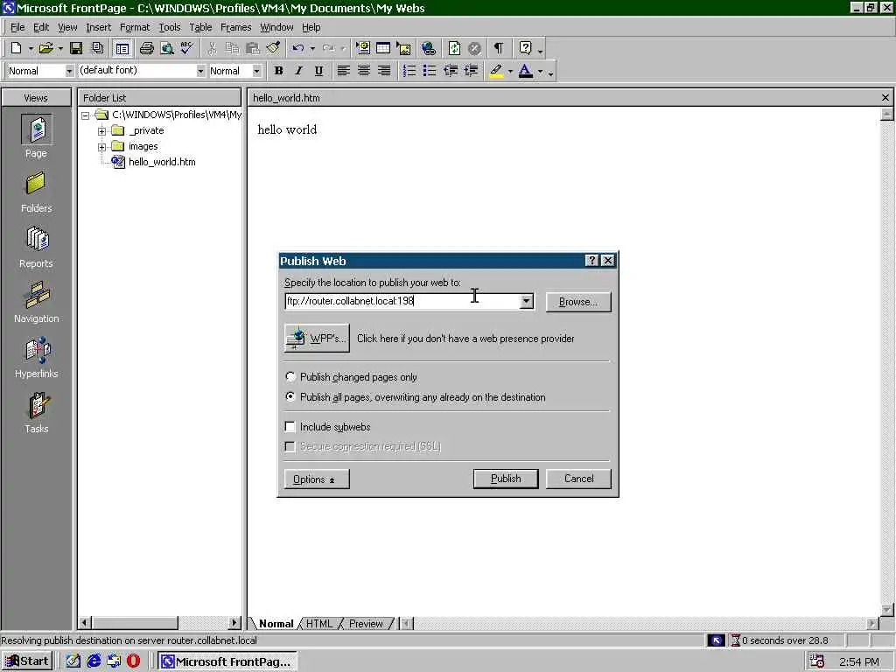Open the Font Color dropdown arrow
896x672 pixels.
pyautogui.click(x=540, y=72)
